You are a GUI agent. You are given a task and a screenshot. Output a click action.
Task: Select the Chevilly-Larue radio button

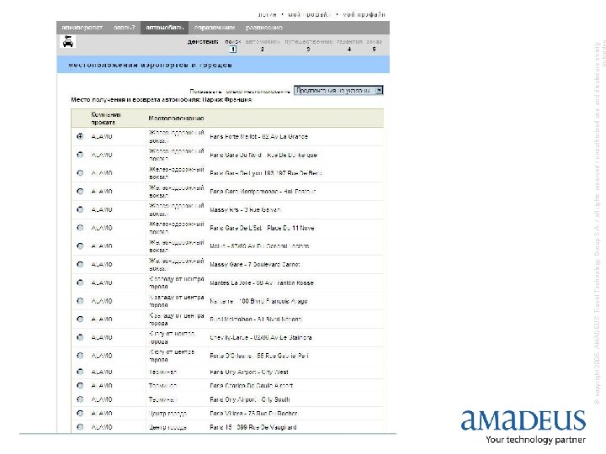pyautogui.click(x=80, y=337)
